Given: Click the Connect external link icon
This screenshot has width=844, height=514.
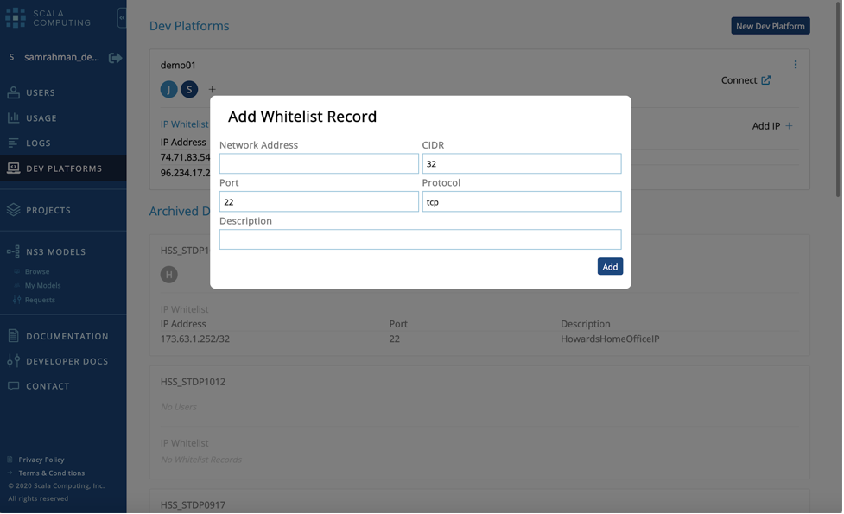Looking at the screenshot, I should [x=765, y=80].
